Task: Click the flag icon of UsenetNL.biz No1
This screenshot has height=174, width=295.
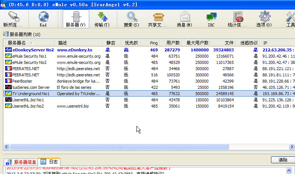Action: (x=8, y=99)
